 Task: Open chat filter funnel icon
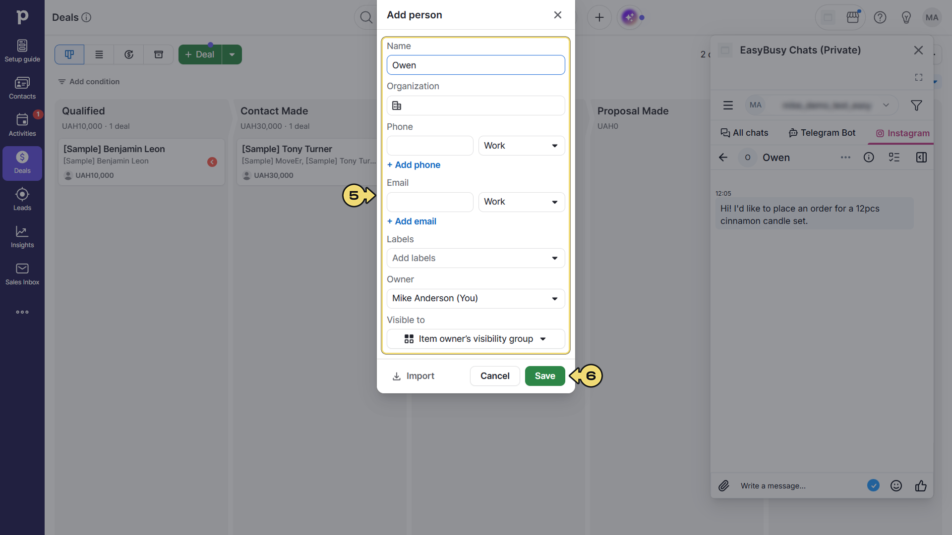(x=916, y=105)
